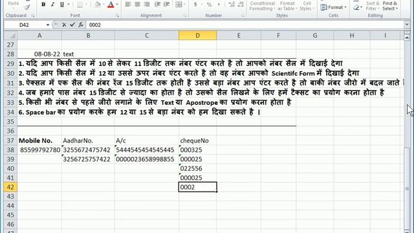Viewport: 414px width, 233px height.
Task: Click the A/c header cell
Action: pos(147,140)
